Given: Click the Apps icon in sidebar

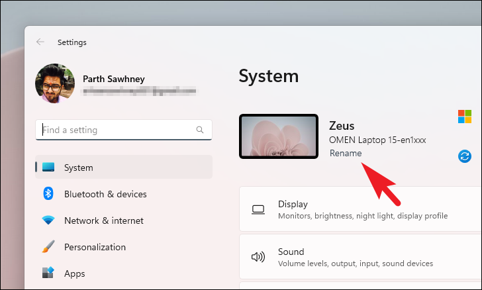Looking at the screenshot, I should click(48, 273).
